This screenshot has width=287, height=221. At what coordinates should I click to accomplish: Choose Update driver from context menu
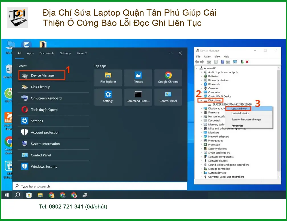249,109
